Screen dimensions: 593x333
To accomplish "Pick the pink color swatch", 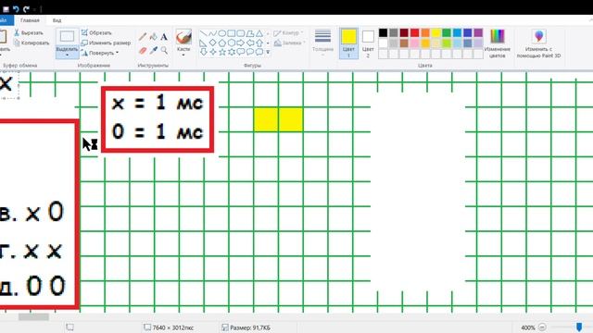I will (415, 43).
